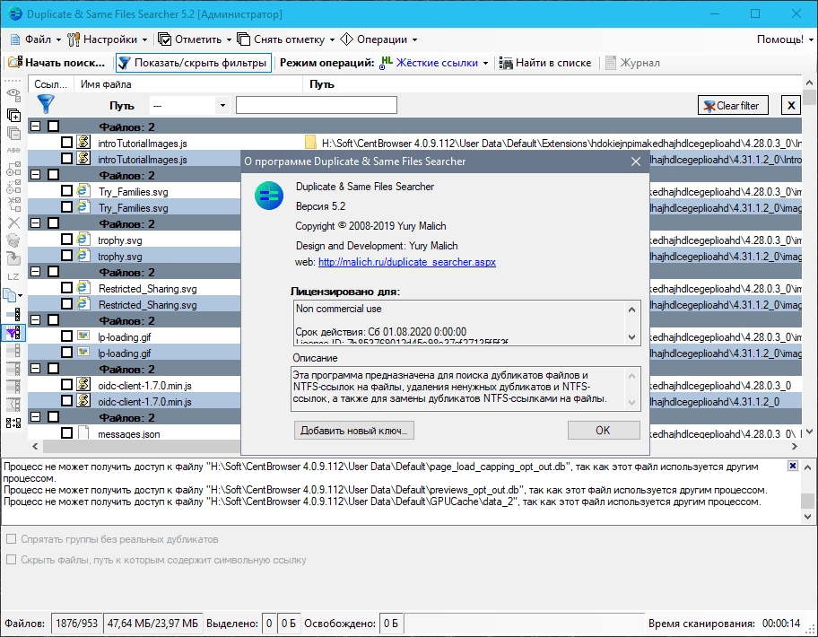The image size is (818, 637).
Task: Click the X delete icon in the sidebar
Action: tap(13, 223)
